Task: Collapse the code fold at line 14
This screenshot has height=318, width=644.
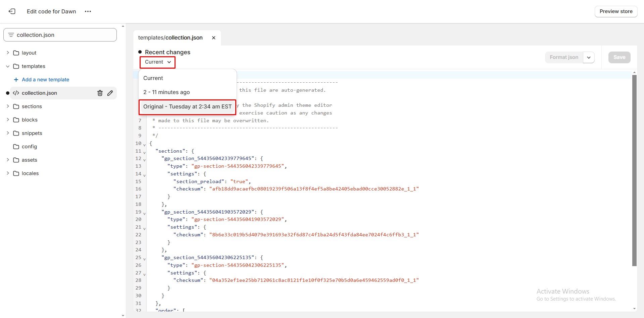Action: pyautogui.click(x=145, y=175)
